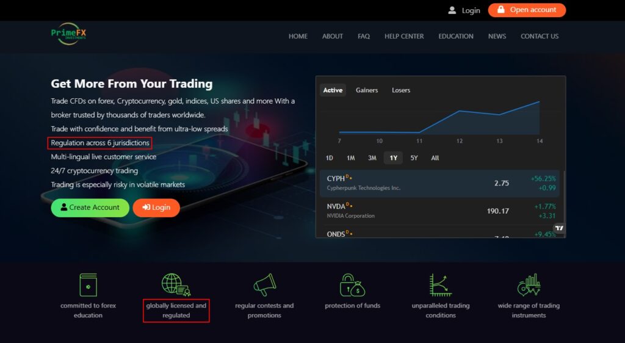Click the user icon beside Login

[452, 10]
